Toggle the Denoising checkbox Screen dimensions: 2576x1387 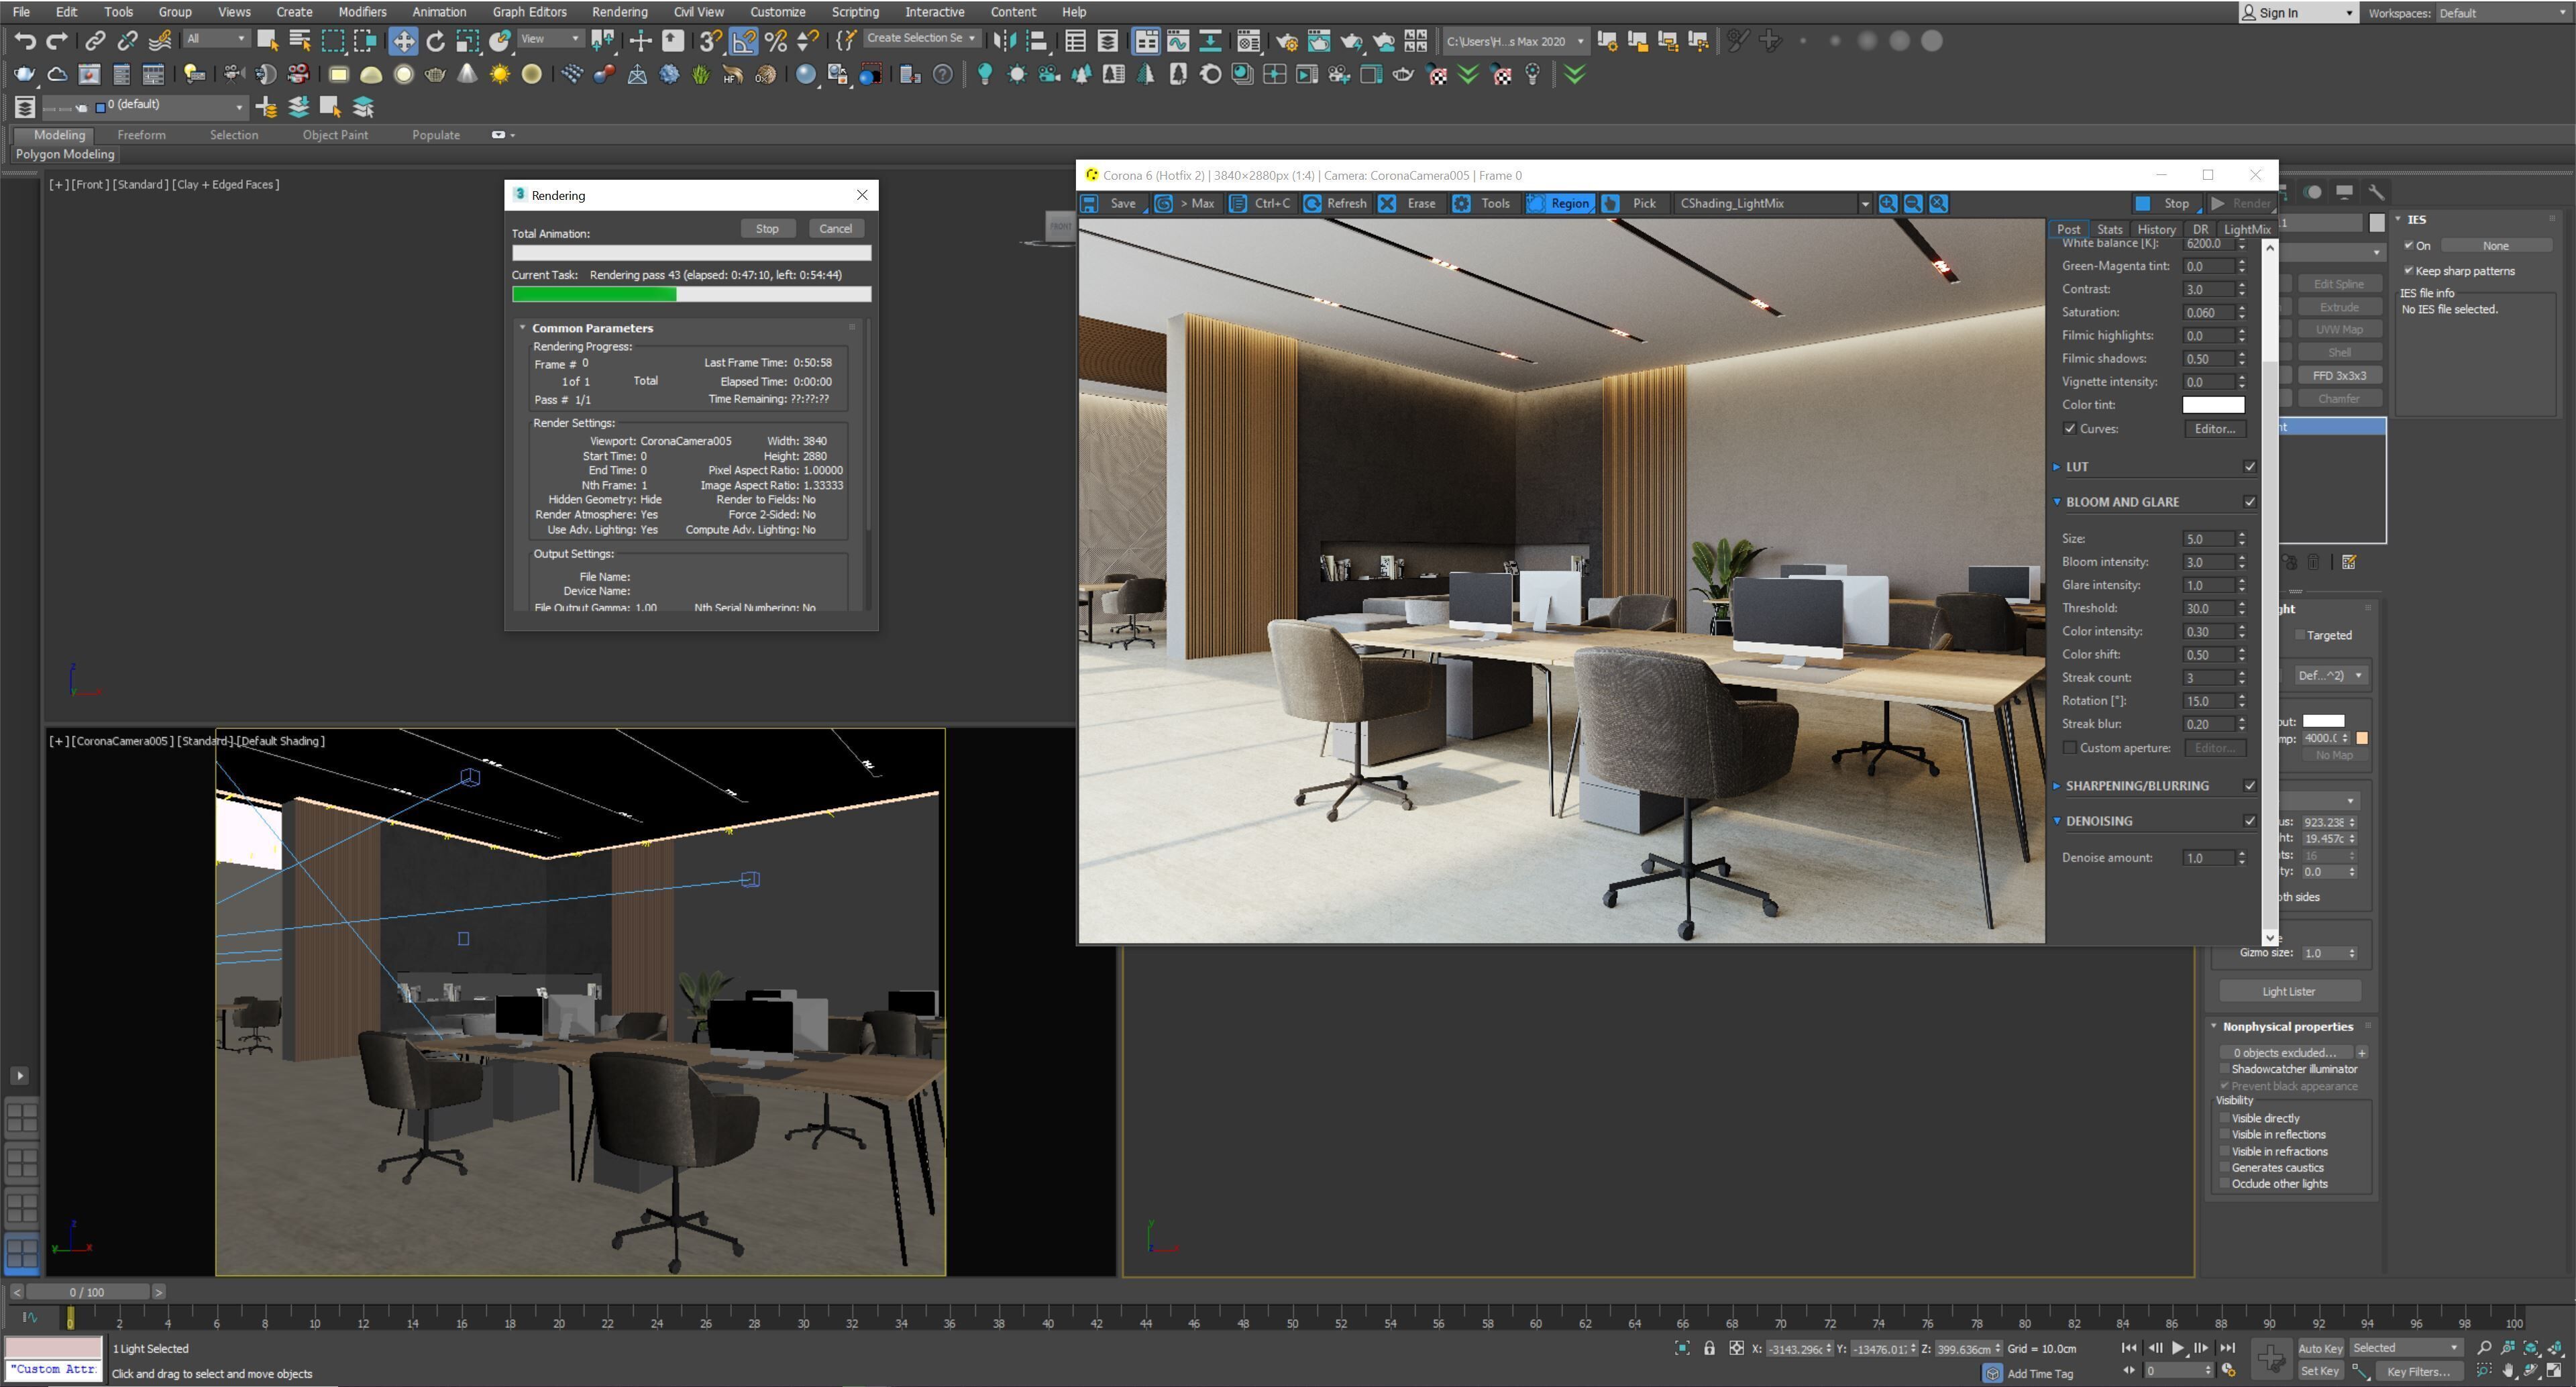(x=2250, y=821)
